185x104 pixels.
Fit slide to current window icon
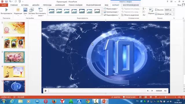[x=184, y=97]
